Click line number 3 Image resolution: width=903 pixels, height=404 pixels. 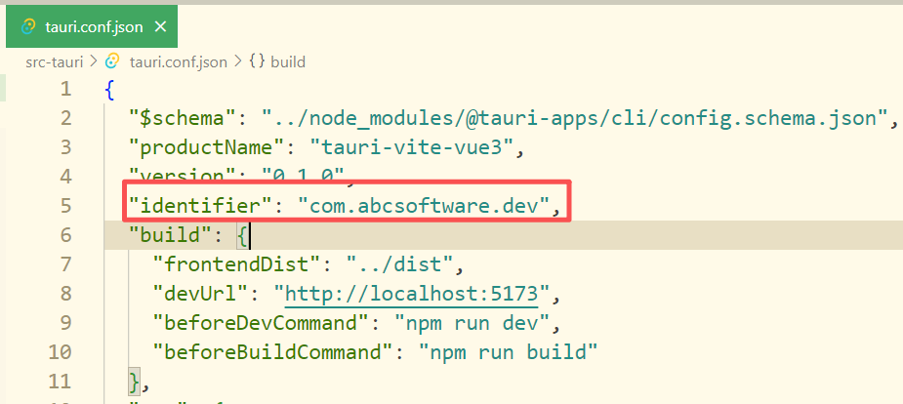[x=65, y=147]
